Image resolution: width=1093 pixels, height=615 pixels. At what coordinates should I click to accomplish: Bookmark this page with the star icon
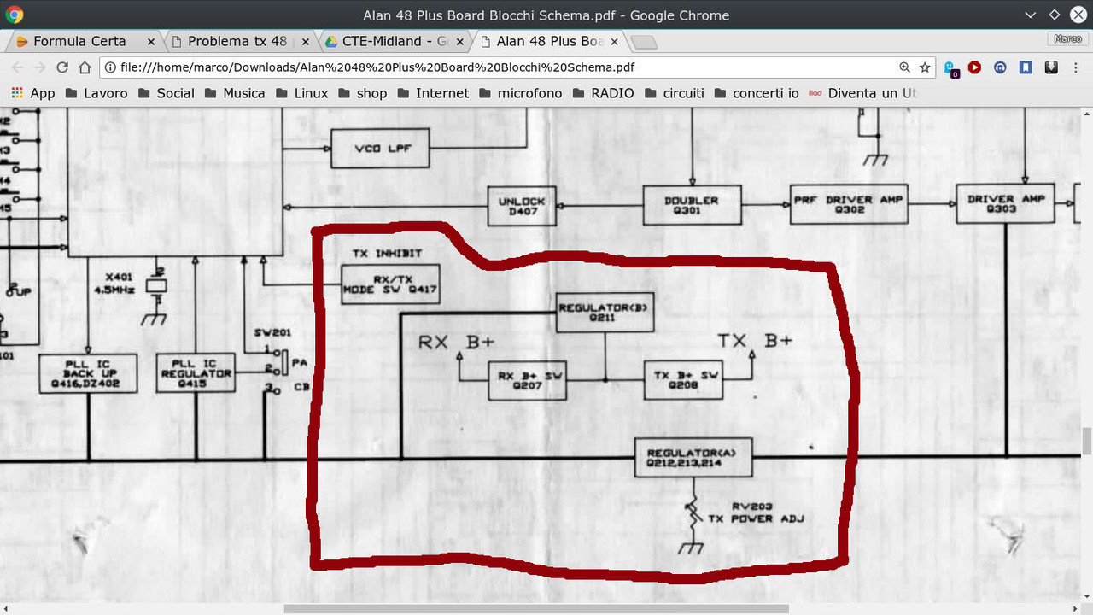point(925,67)
